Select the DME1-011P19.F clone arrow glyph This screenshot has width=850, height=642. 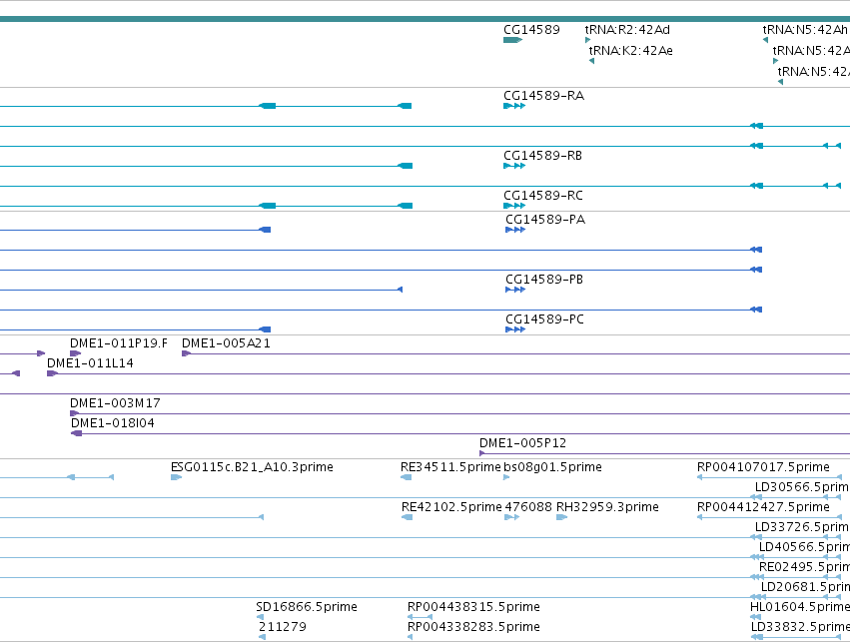[x=75, y=353]
